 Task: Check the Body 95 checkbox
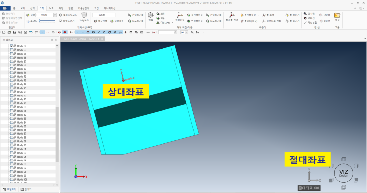click(x=12, y=161)
